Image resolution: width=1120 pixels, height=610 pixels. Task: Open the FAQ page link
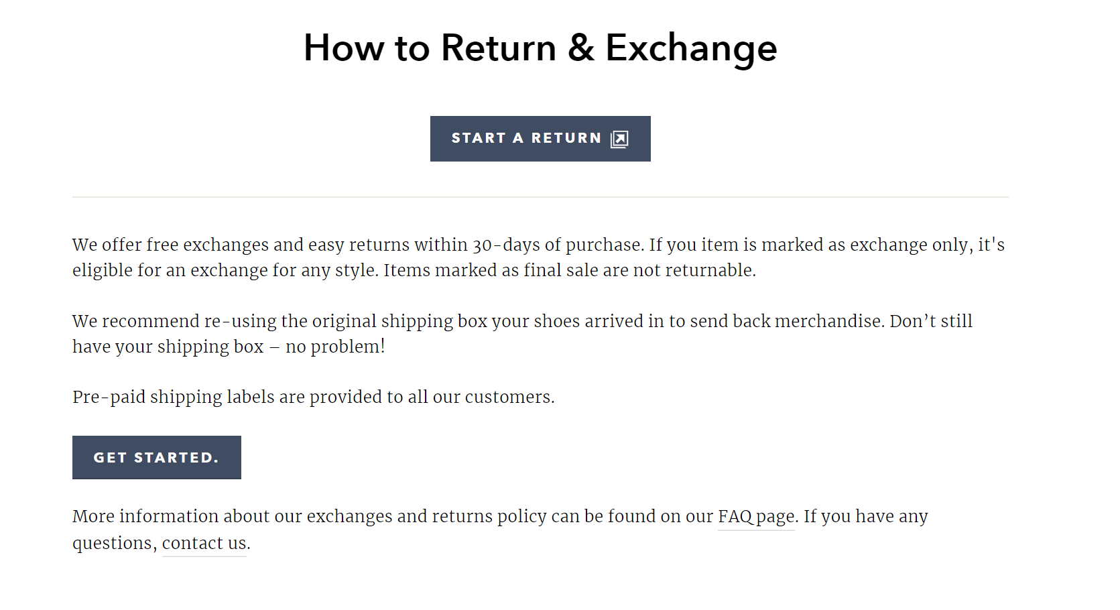(x=756, y=517)
